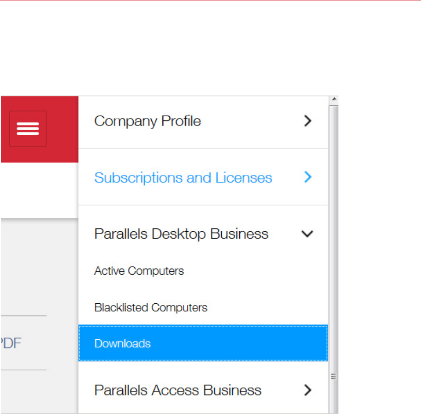Click the blue chevron beside Subscriptions and Licenses

(308, 177)
